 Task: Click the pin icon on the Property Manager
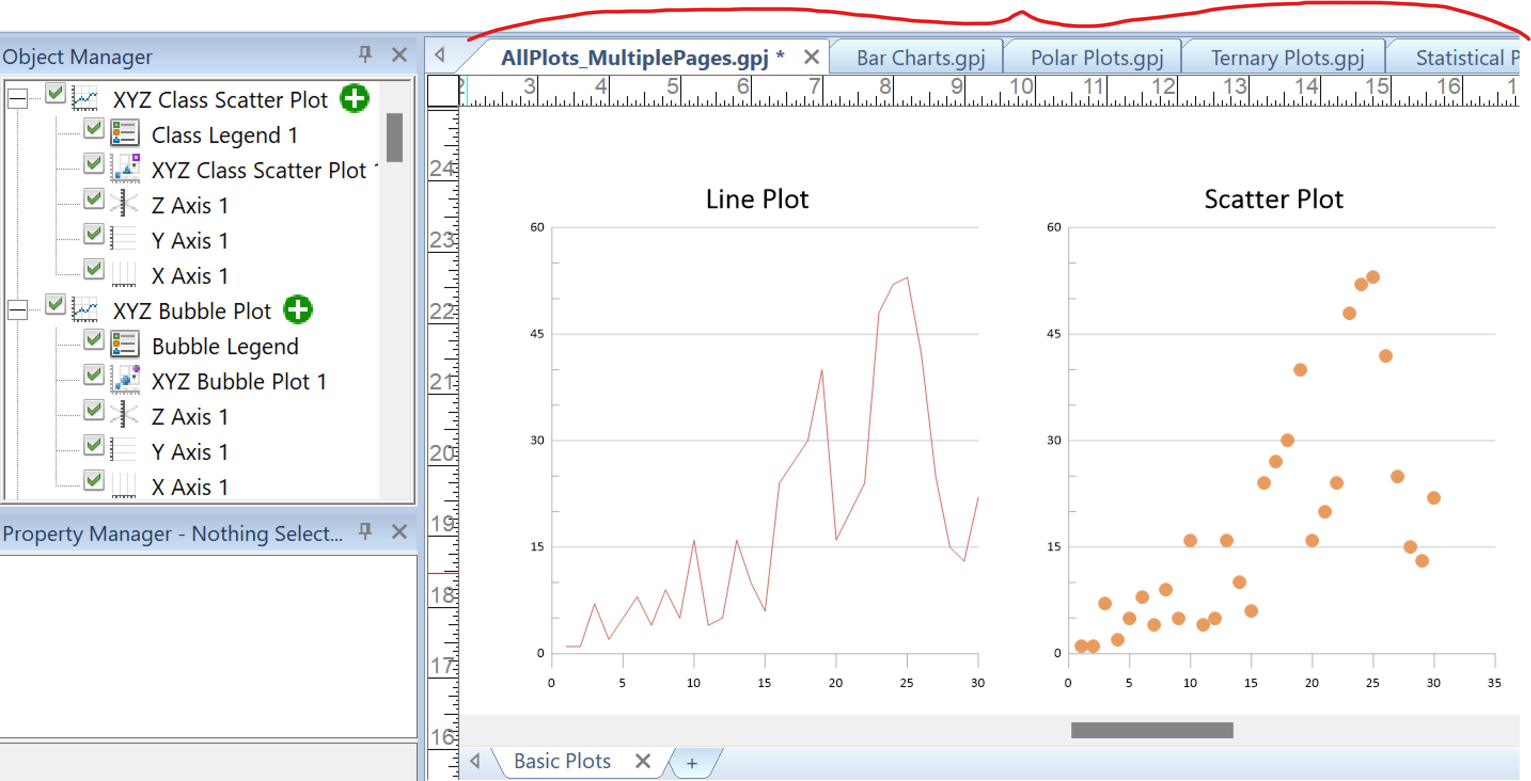click(x=365, y=532)
